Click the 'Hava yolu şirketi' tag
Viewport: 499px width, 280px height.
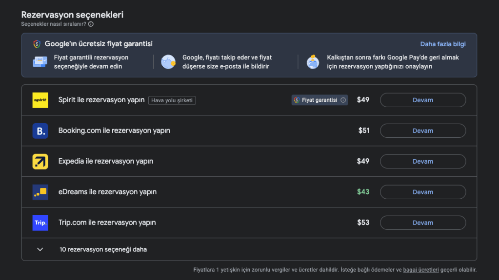[x=172, y=100]
